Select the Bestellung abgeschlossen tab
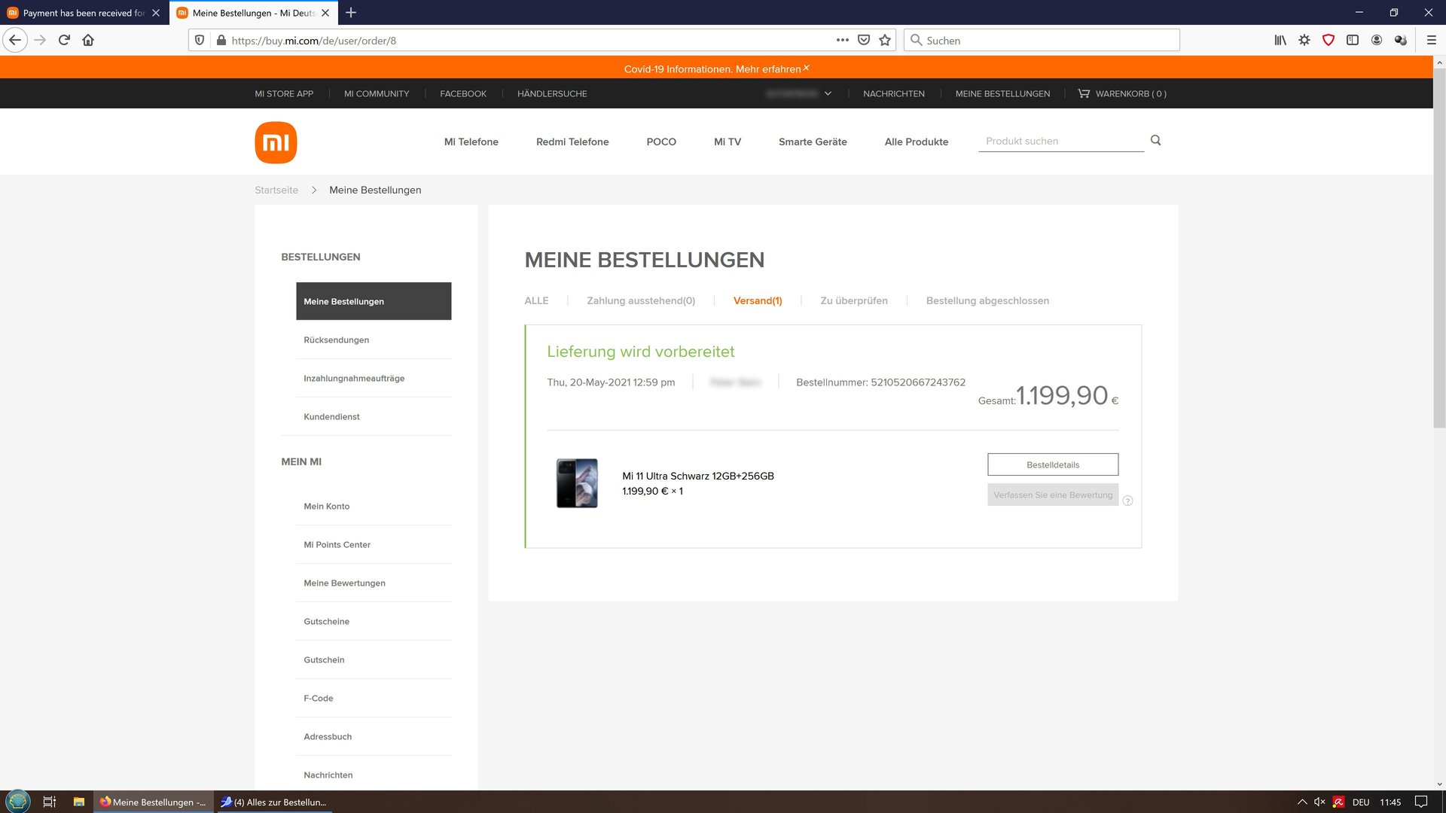This screenshot has height=813, width=1446. tap(987, 300)
